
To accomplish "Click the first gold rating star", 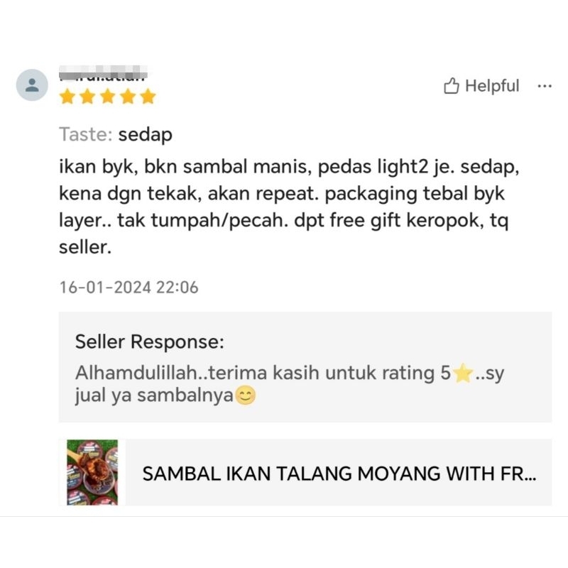I will [67, 97].
